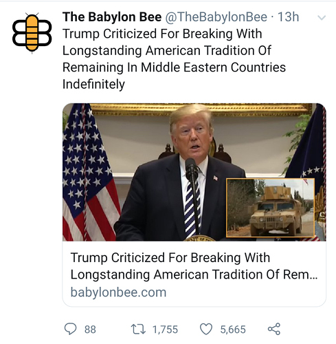Expand the tweet options chevron menu
Image resolution: width=336 pixels, height=344 pixels.
322,18
